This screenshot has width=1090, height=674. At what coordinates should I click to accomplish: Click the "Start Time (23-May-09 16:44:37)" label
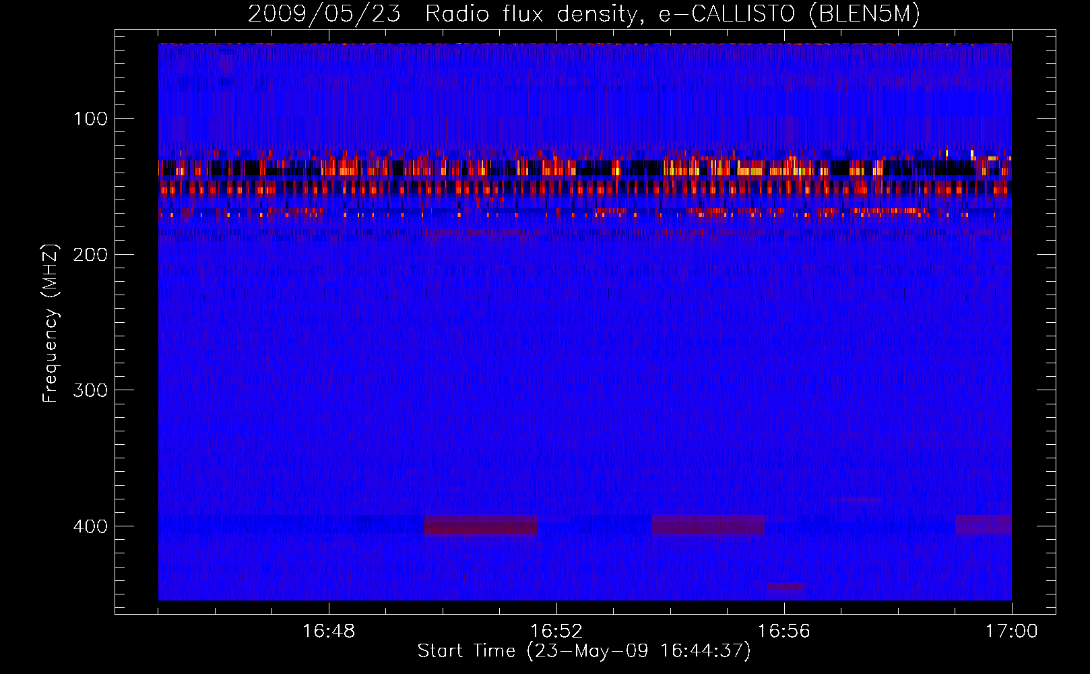coord(584,651)
